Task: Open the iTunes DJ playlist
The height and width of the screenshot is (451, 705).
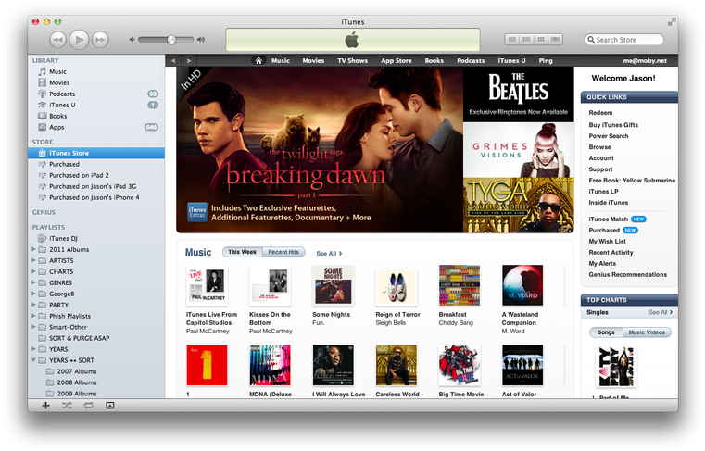Action: point(96,238)
